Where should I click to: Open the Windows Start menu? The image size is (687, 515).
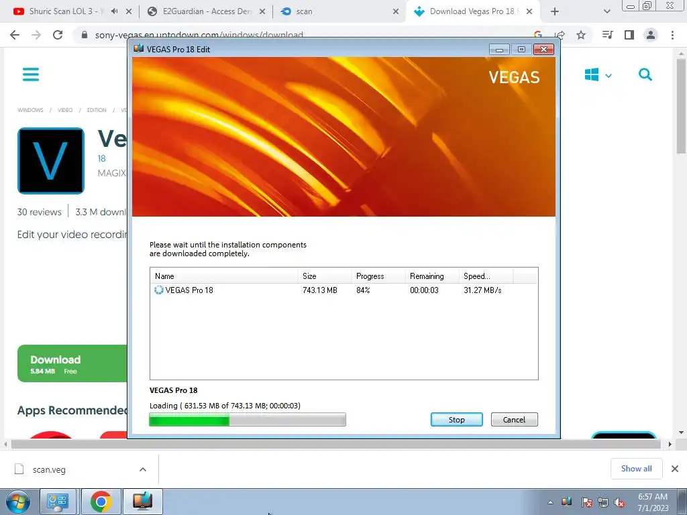17,502
